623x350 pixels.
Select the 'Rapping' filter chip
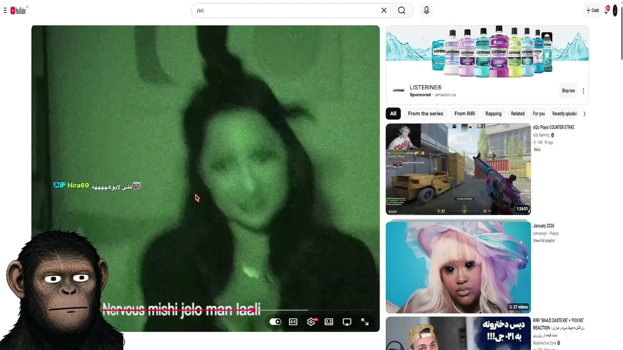[493, 114]
